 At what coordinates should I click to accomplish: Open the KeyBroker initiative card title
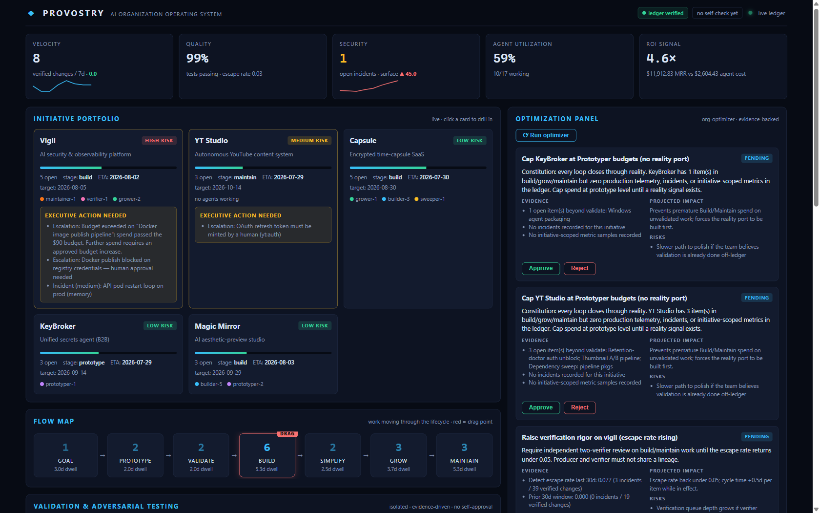pos(58,326)
